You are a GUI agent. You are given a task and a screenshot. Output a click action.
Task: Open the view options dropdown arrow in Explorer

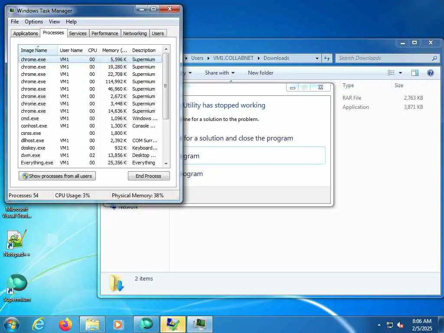point(400,73)
